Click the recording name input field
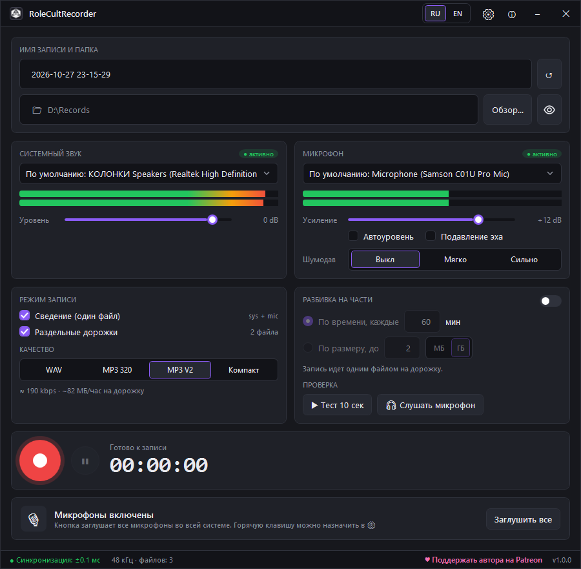Viewport: 581px width, 569px height. (x=275, y=74)
